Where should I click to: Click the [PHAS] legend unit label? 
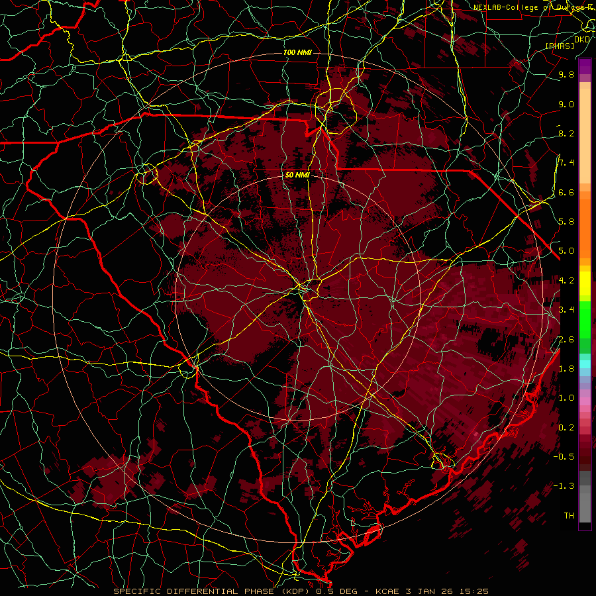(x=560, y=46)
